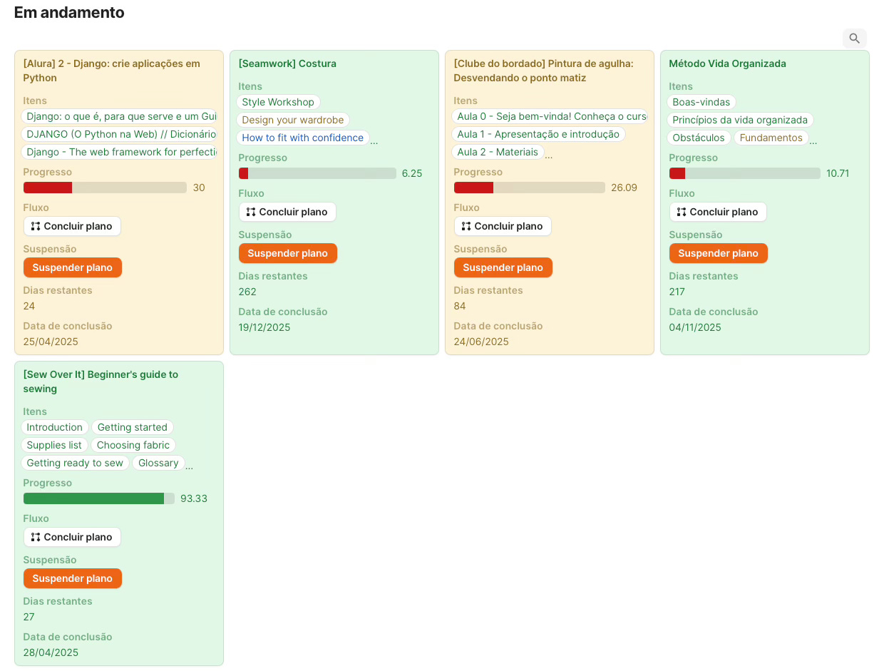This screenshot has width=884, height=671.
Task: Click the completion date 28/04/2025
Action: click(51, 652)
